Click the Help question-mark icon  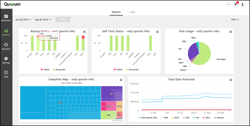click(6, 73)
